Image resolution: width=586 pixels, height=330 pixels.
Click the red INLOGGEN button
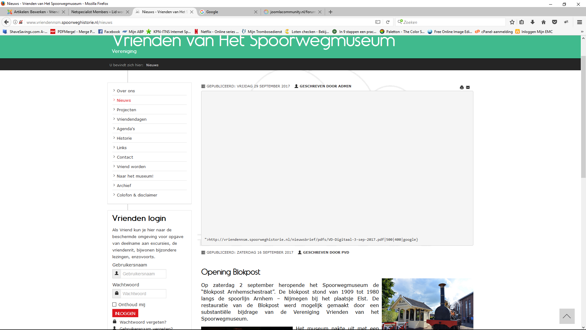[x=125, y=313]
